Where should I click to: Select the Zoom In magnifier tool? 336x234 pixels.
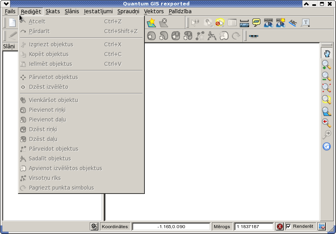point(327,65)
